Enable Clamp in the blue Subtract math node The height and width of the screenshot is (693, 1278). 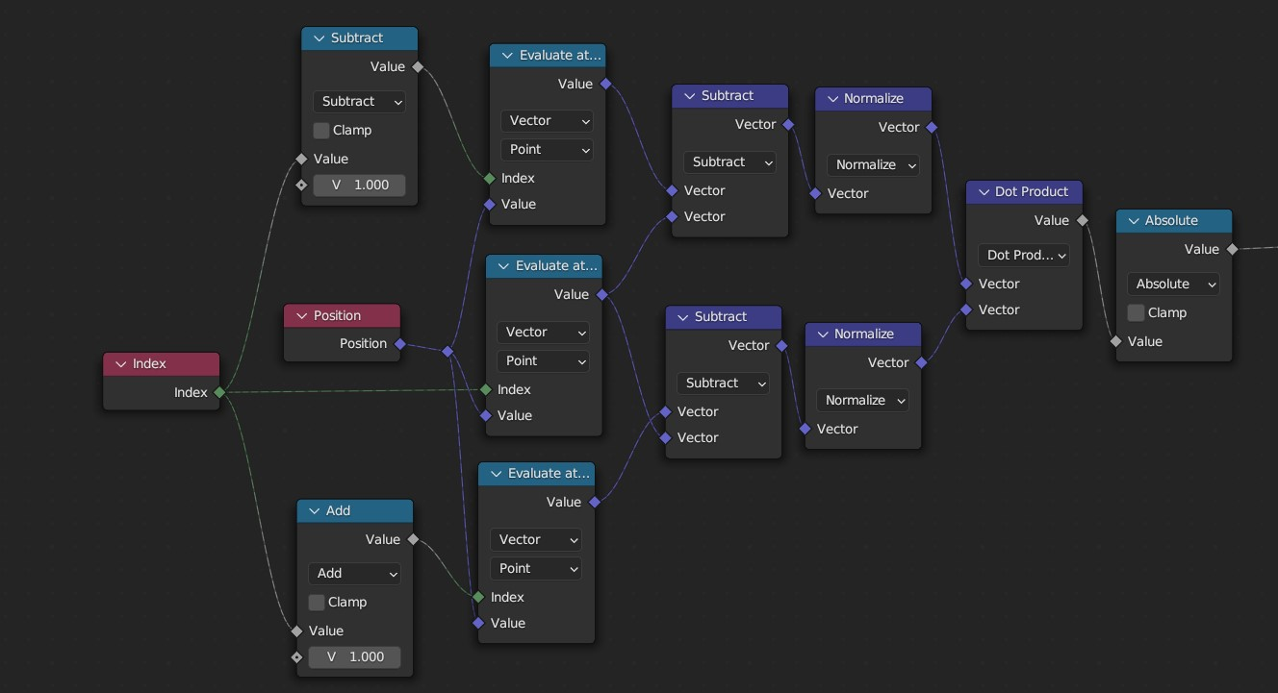point(321,131)
